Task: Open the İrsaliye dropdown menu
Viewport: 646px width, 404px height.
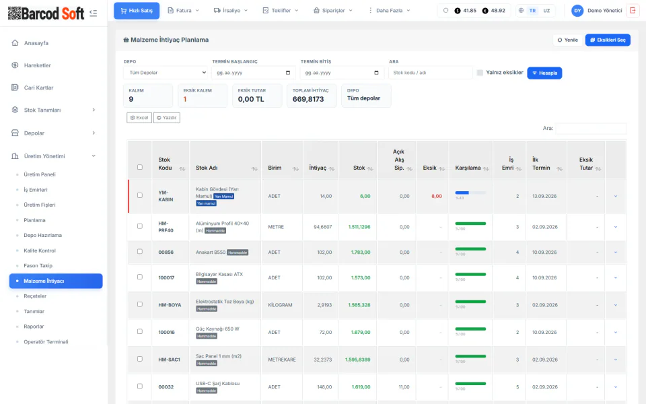Action: [231, 11]
